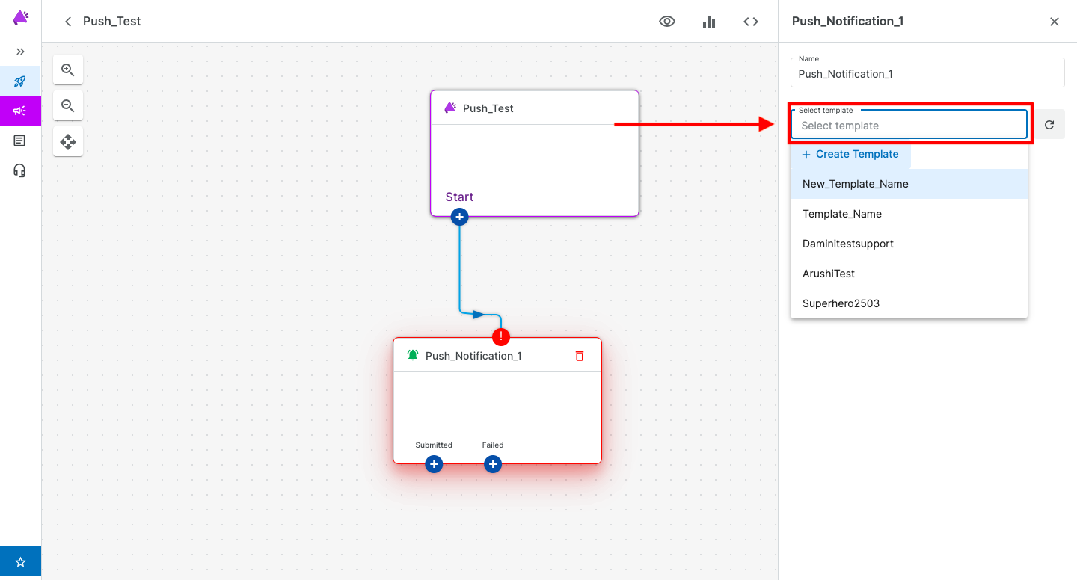Viewport: 1077px width, 580px height.
Task: Click the Push_Notification_1 panel heading
Action: (x=847, y=22)
